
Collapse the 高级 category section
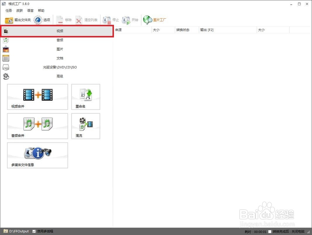57,76
